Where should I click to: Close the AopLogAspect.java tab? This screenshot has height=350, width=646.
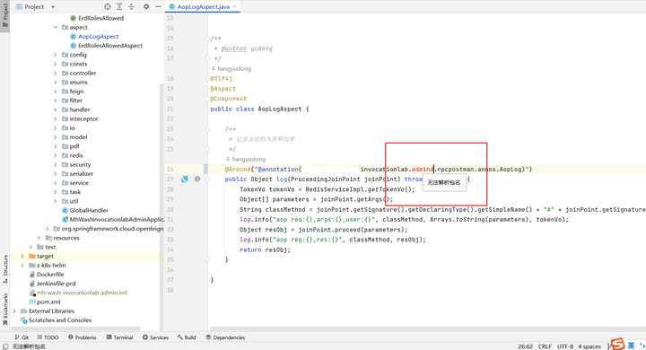coord(235,6)
